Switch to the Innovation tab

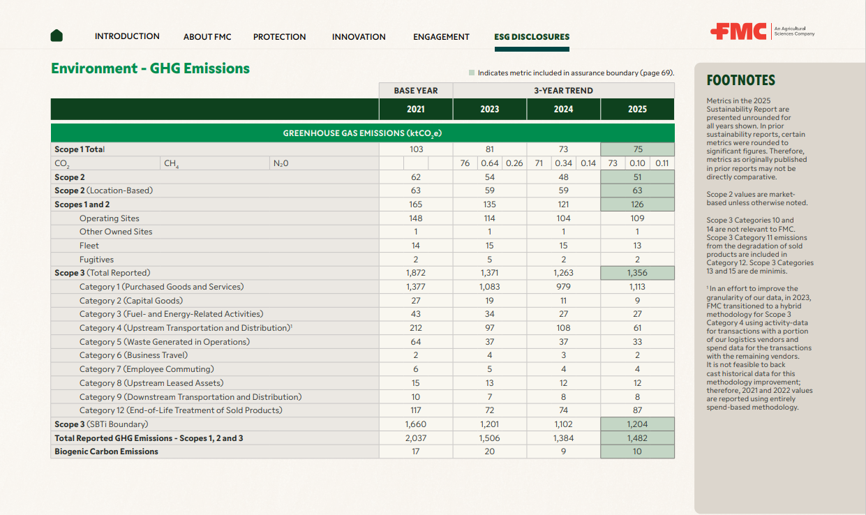[359, 37]
